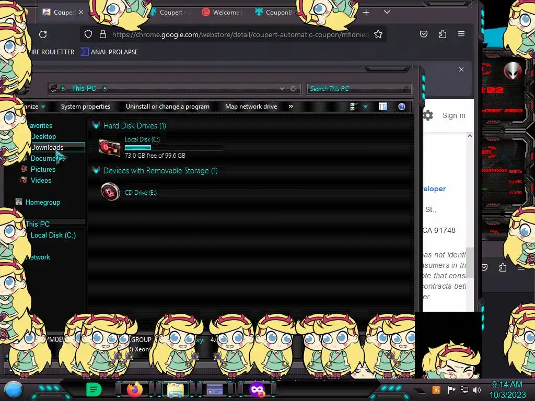Click the web page vertical scrollbar thumb
Viewport: 535px width, 401px height.
click(x=470, y=263)
